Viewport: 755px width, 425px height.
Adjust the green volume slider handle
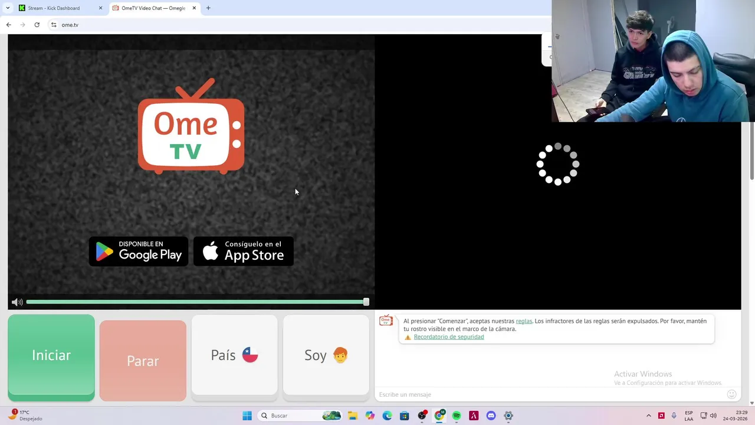366,302
